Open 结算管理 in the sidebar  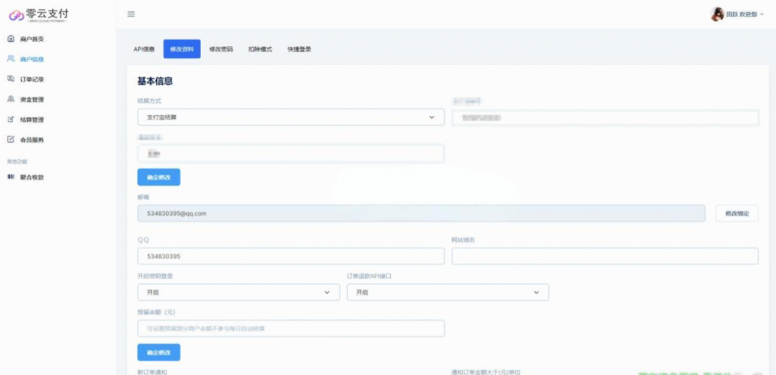31,120
